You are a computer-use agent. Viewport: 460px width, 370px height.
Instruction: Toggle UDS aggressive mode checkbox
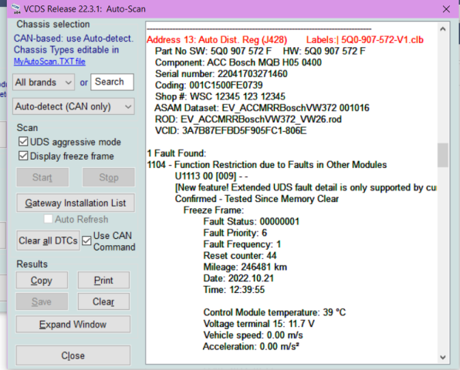point(23,142)
